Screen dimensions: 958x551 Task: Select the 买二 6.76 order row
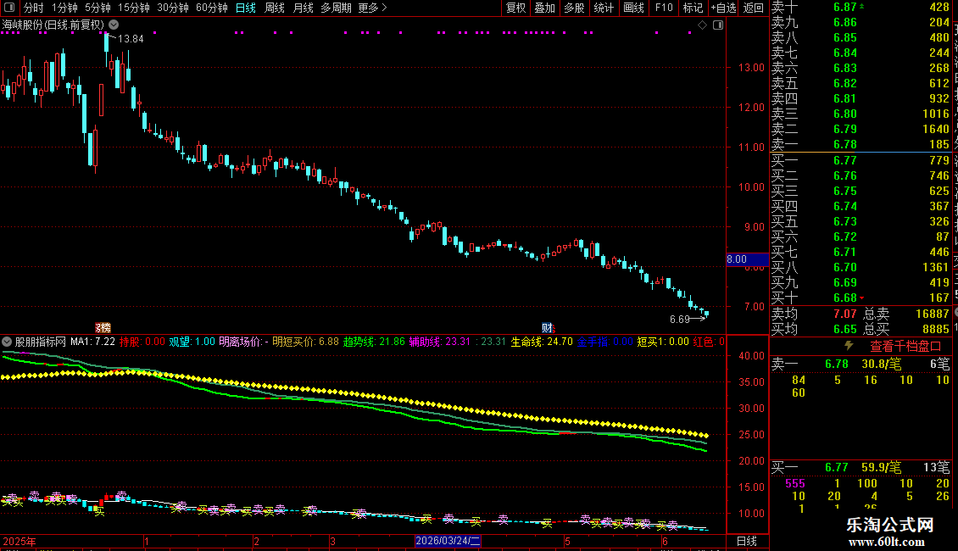(x=861, y=176)
